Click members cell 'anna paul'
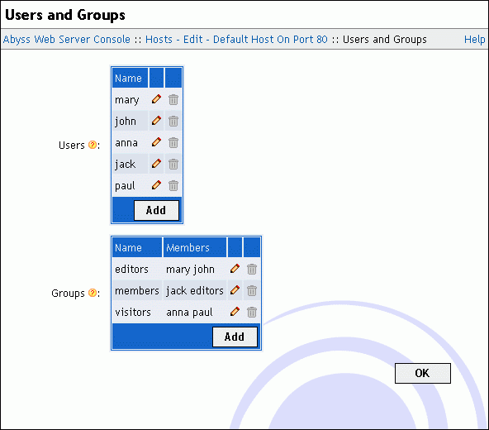This screenshot has height=430, width=489. tap(189, 313)
